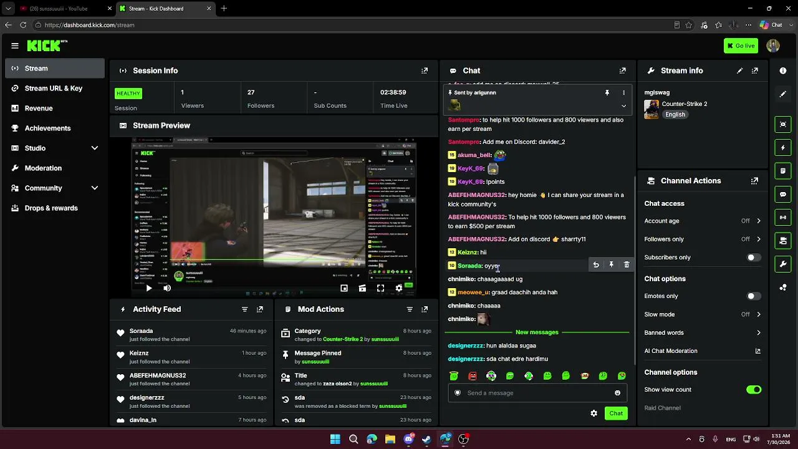Pop out the Stream info panel
Viewport: 798px width, 449px height.
pyautogui.click(x=755, y=70)
